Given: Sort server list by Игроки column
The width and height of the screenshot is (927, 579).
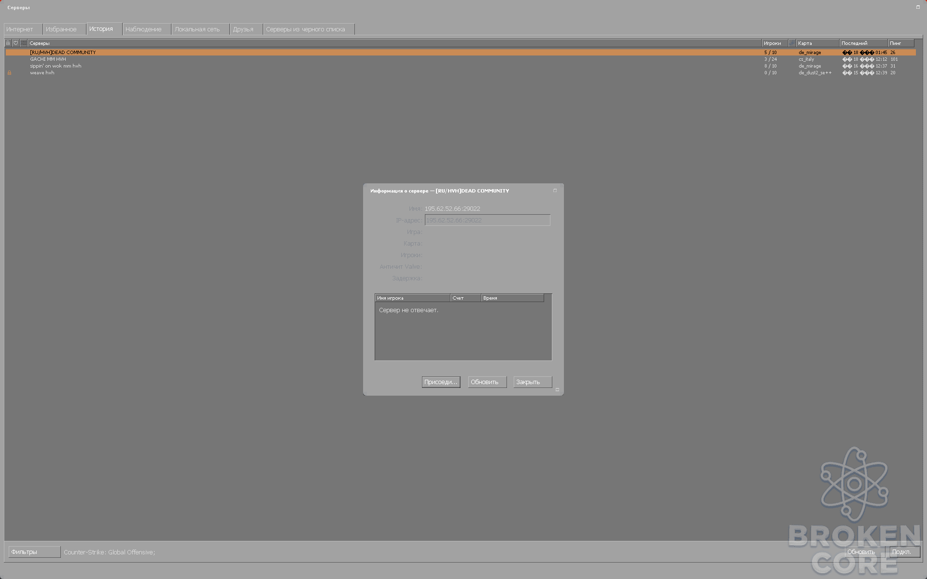Looking at the screenshot, I should coord(775,43).
